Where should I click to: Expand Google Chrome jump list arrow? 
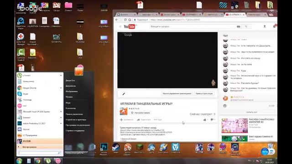click(x=61, y=88)
